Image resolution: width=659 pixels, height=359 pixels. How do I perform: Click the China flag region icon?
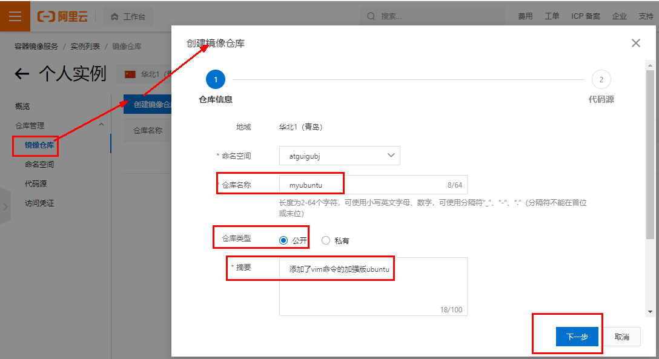point(130,74)
